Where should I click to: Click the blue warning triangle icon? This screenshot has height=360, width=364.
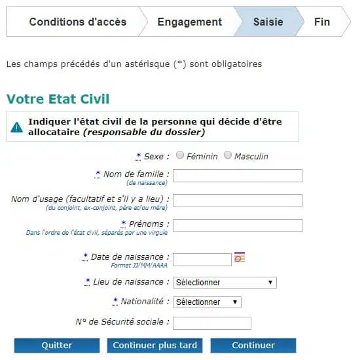17,127
